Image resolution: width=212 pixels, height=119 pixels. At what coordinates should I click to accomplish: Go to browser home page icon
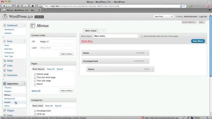(32, 6)
